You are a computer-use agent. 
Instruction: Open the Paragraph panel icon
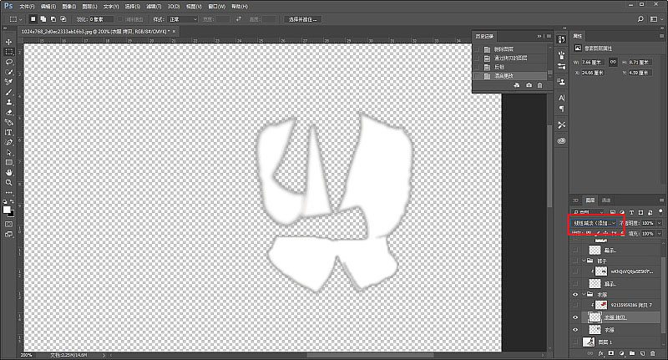[x=561, y=109]
